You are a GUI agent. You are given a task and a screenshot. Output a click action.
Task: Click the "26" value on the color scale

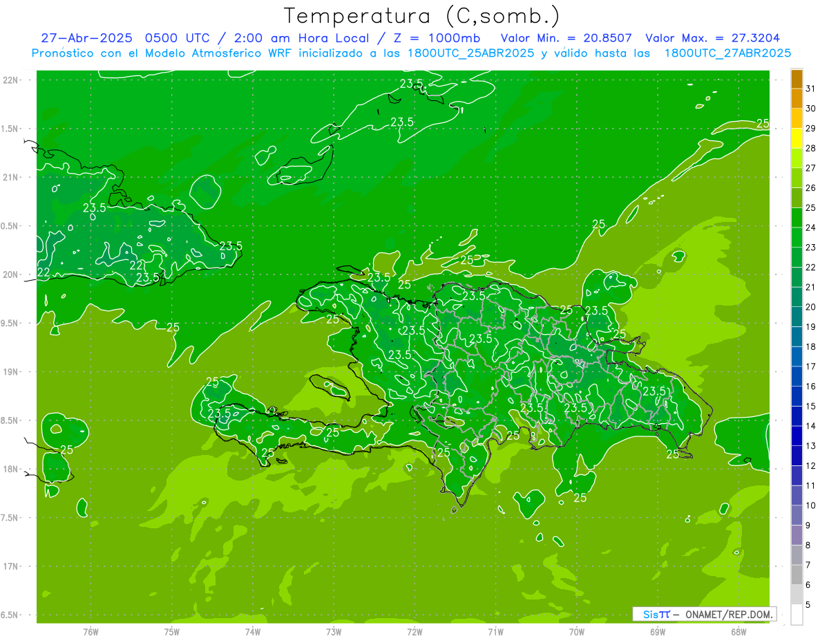[x=811, y=188]
